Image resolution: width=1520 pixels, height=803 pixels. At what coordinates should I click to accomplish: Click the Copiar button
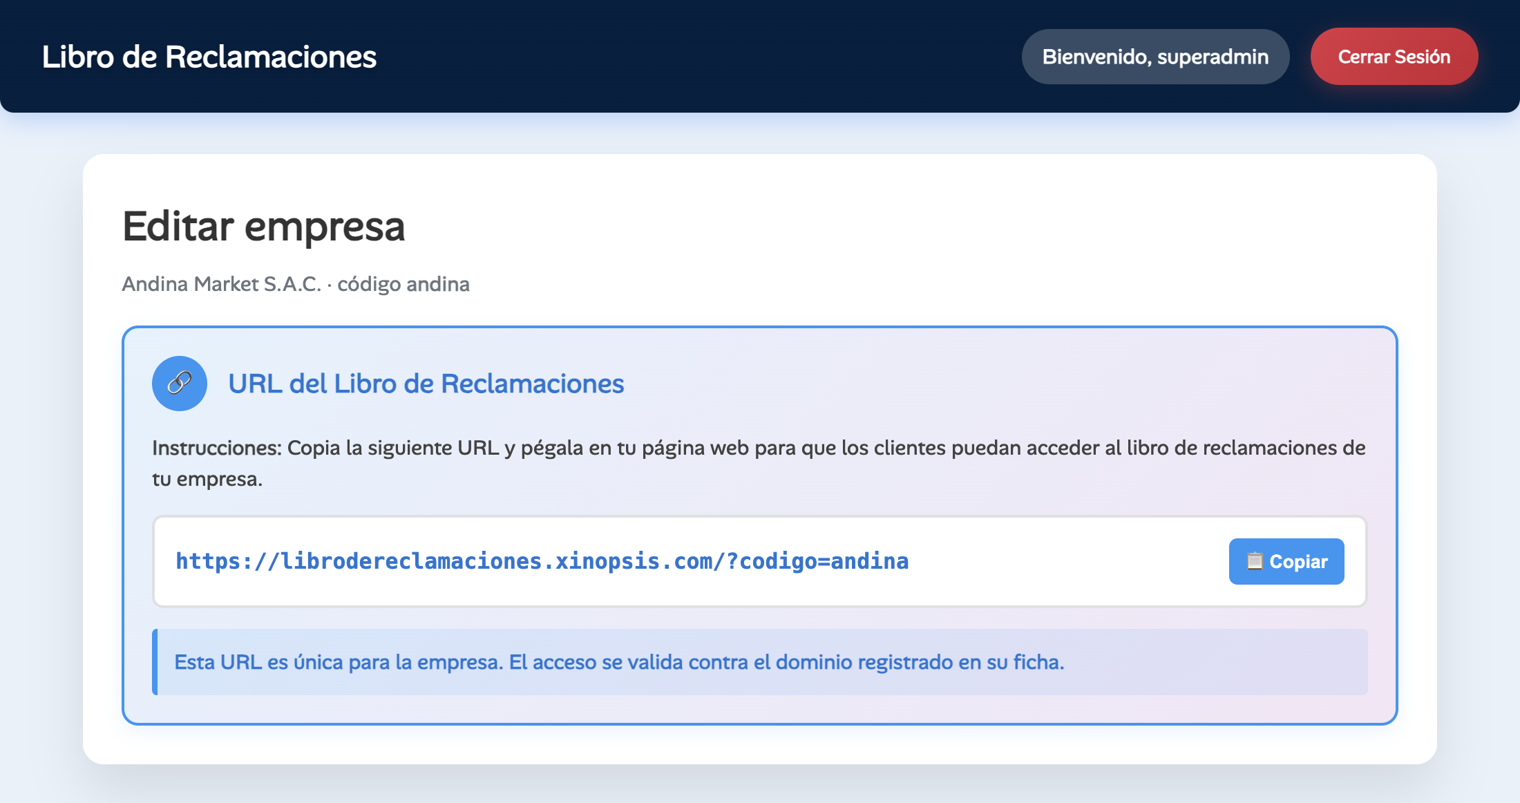(x=1286, y=561)
